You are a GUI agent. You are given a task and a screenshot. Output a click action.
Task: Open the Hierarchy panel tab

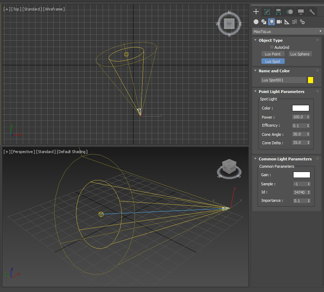click(x=278, y=12)
